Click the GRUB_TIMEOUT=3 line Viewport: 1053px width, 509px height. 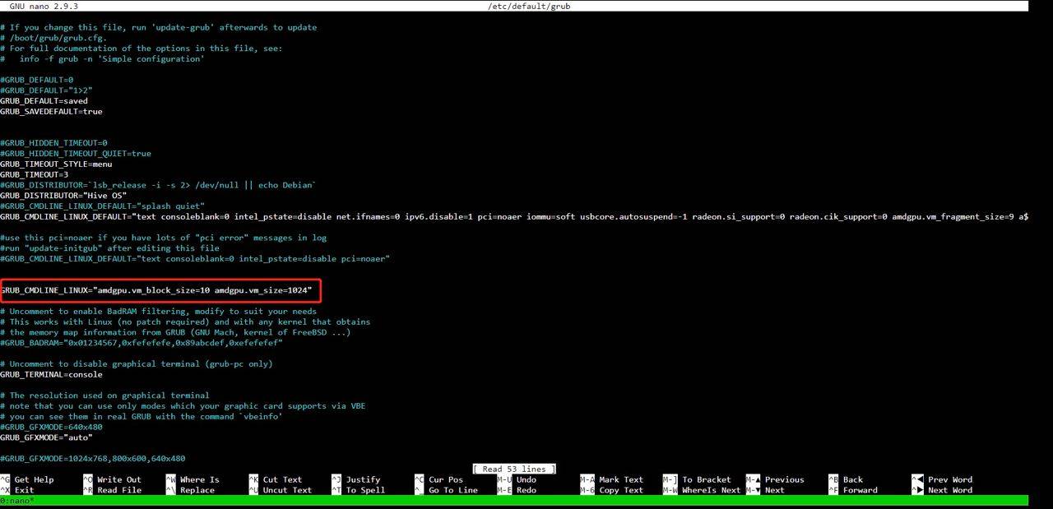click(35, 174)
